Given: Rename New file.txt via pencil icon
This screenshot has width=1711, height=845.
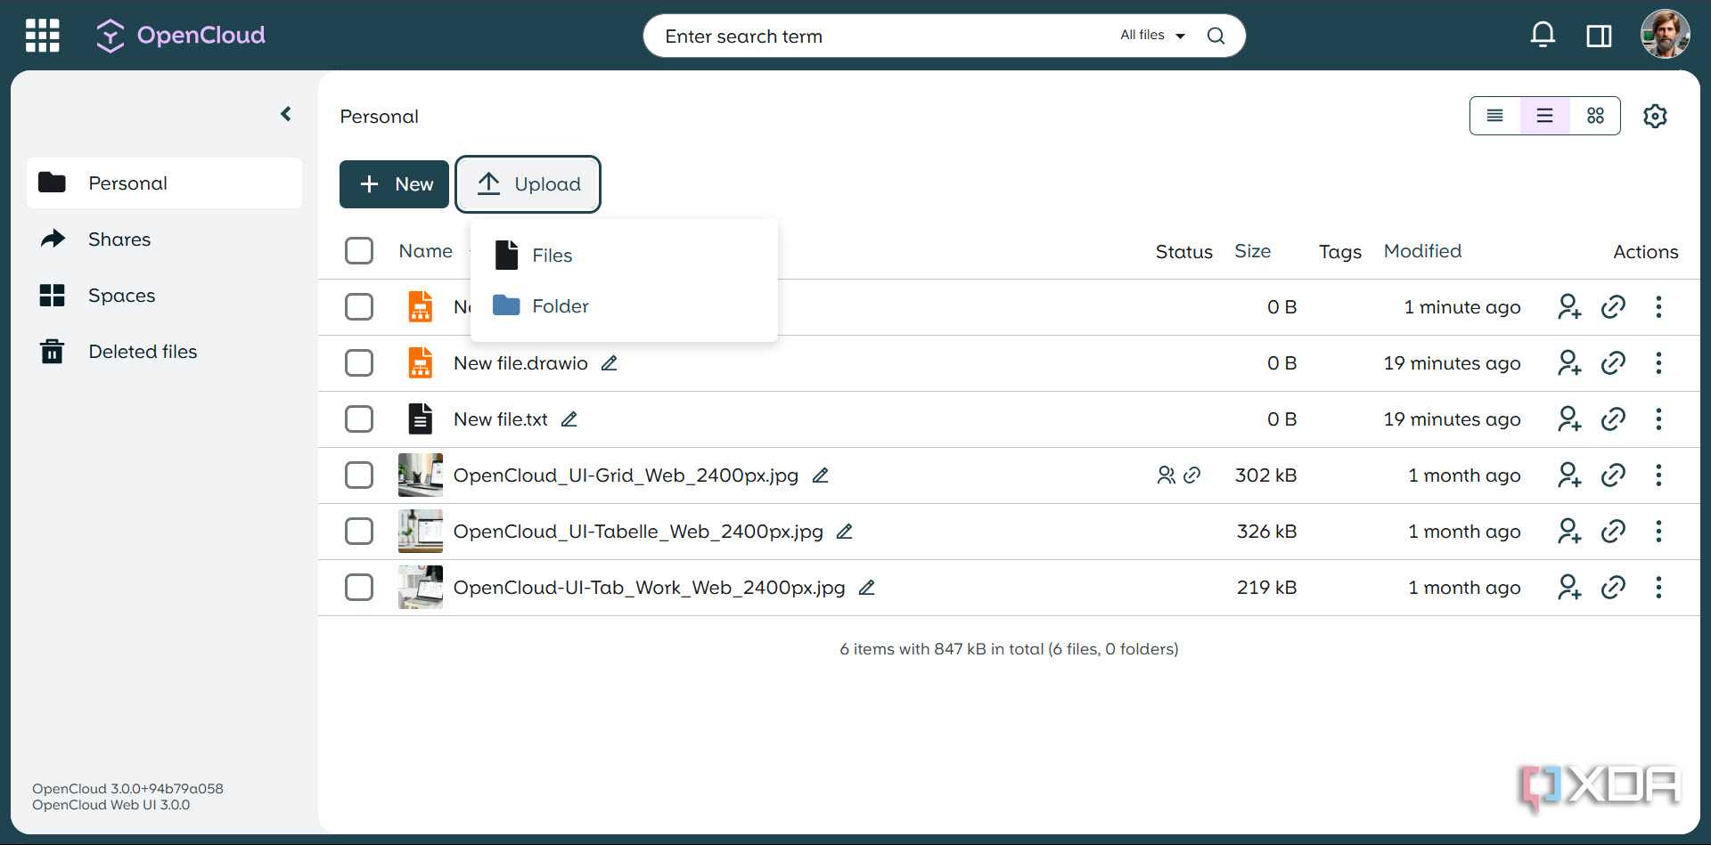Looking at the screenshot, I should pyautogui.click(x=569, y=419).
